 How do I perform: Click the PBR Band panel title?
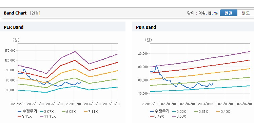click(146, 27)
